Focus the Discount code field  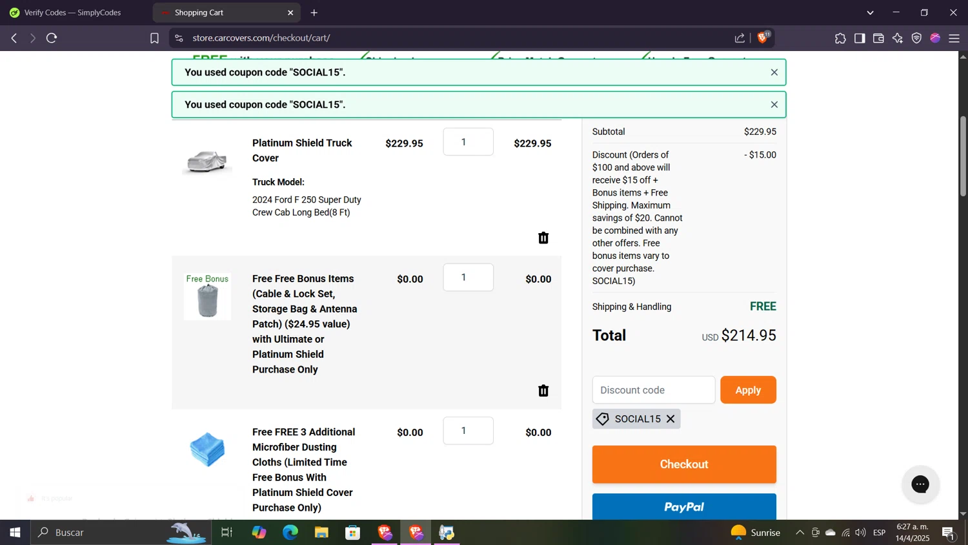coord(654,390)
